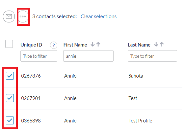
Task: Select the Sahota last name cell
Action: (x=136, y=76)
